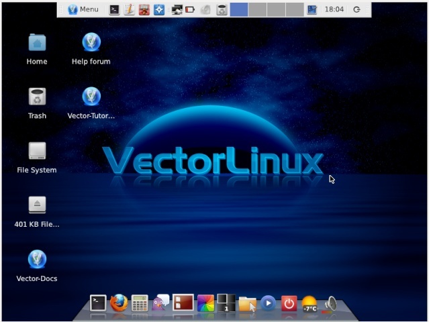Switch to the first workspace in pager
The image size is (429, 322).
(239, 9)
